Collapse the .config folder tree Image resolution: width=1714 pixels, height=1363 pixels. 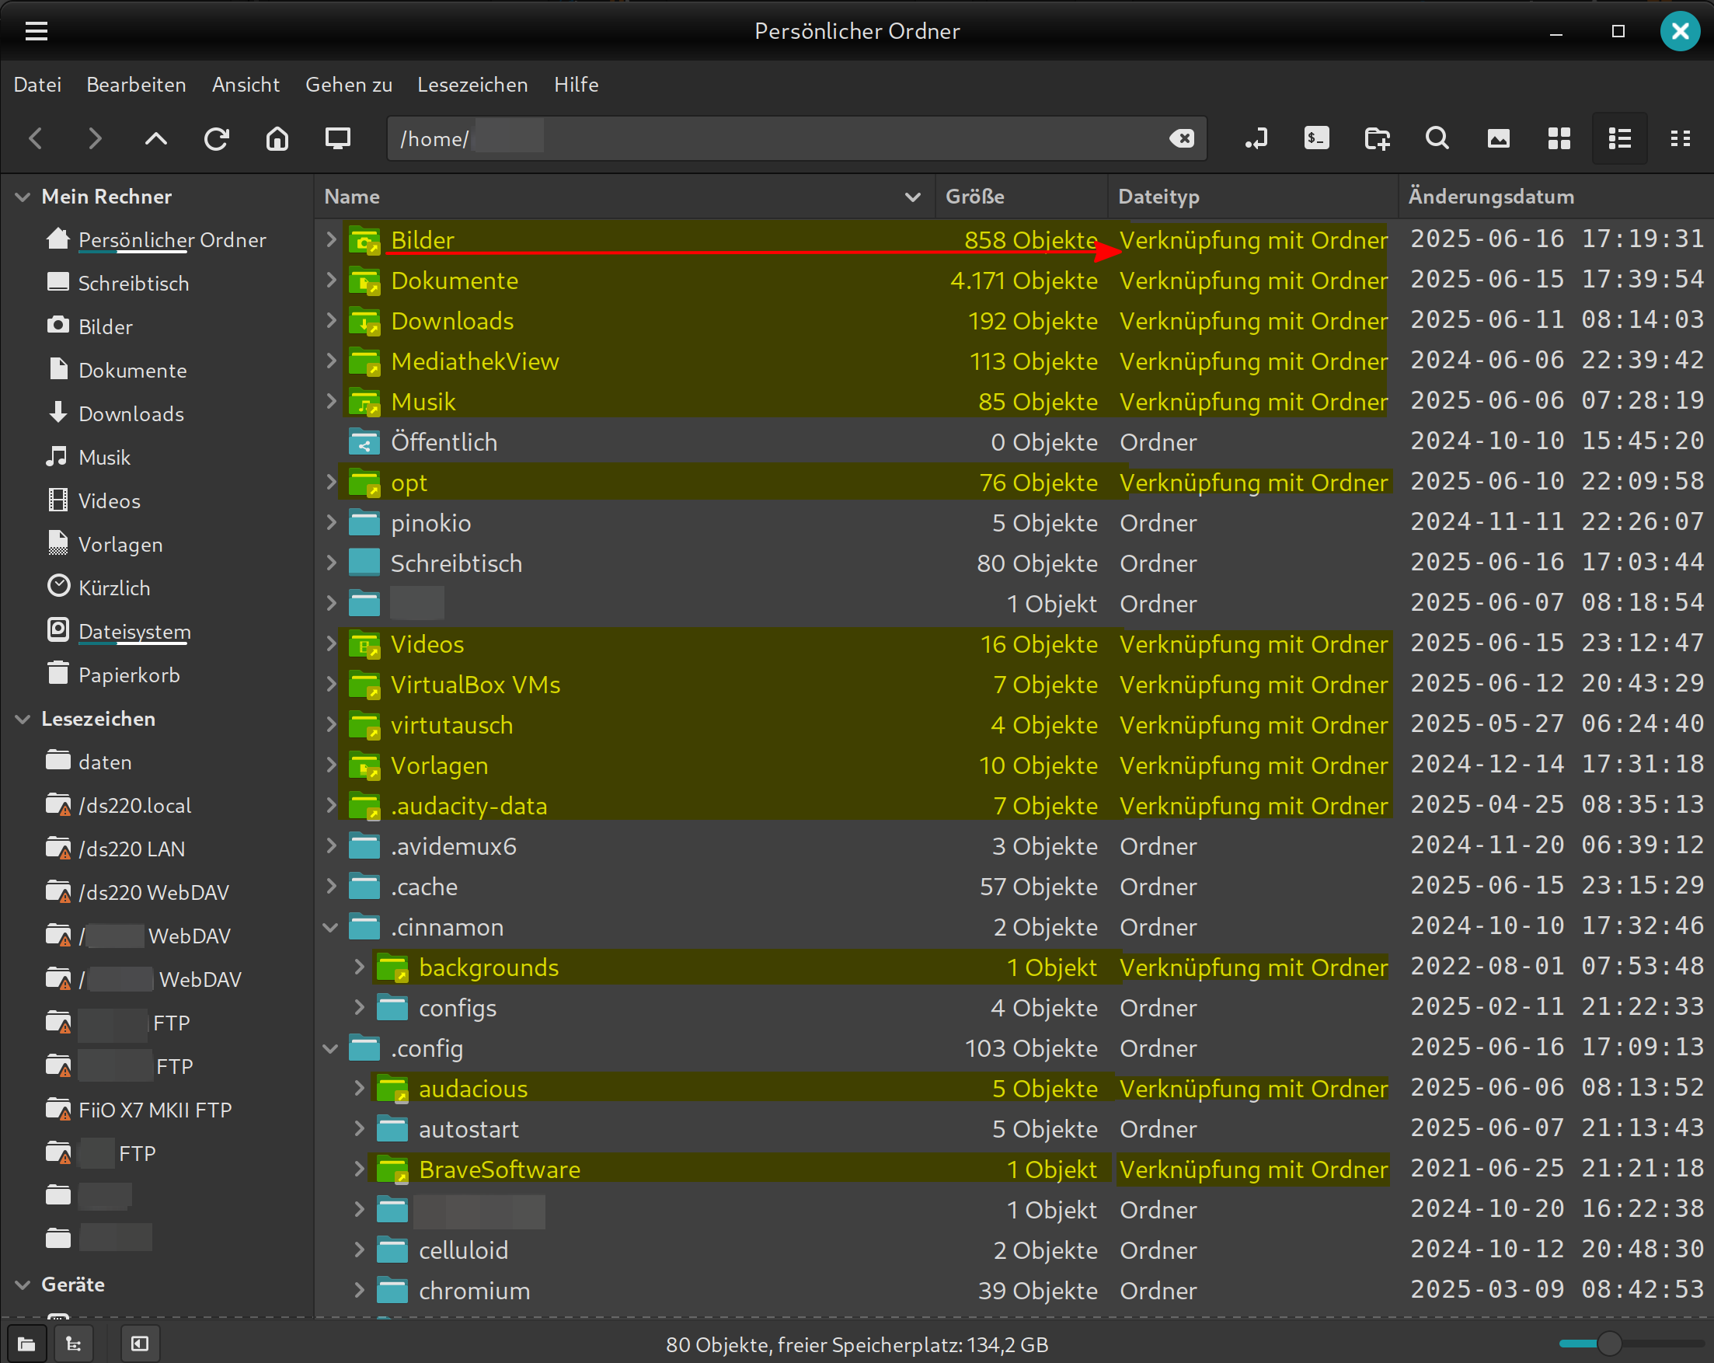331,1048
